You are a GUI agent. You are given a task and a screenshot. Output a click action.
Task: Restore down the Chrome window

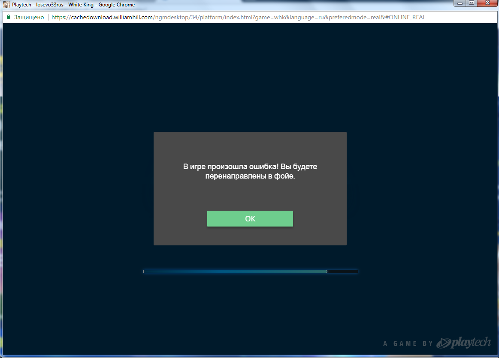[x=472, y=4]
